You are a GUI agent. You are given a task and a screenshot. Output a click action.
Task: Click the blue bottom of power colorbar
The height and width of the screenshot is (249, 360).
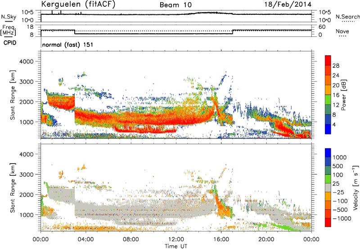328,129
